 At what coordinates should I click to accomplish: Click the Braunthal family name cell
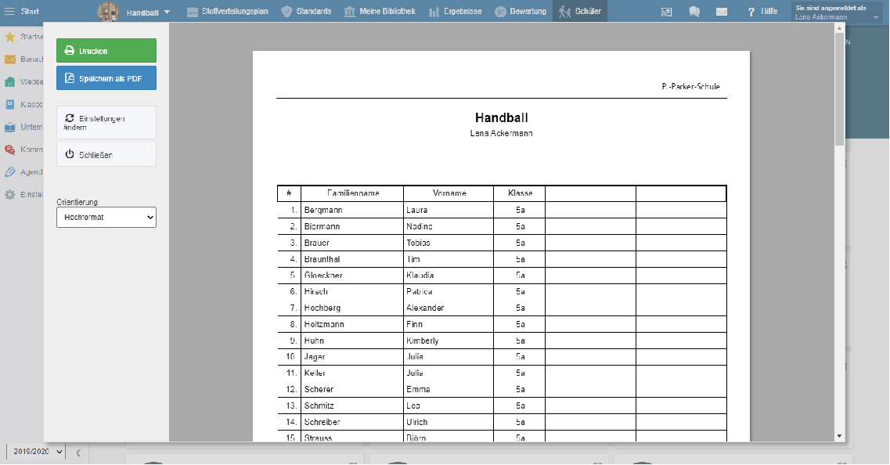click(352, 259)
